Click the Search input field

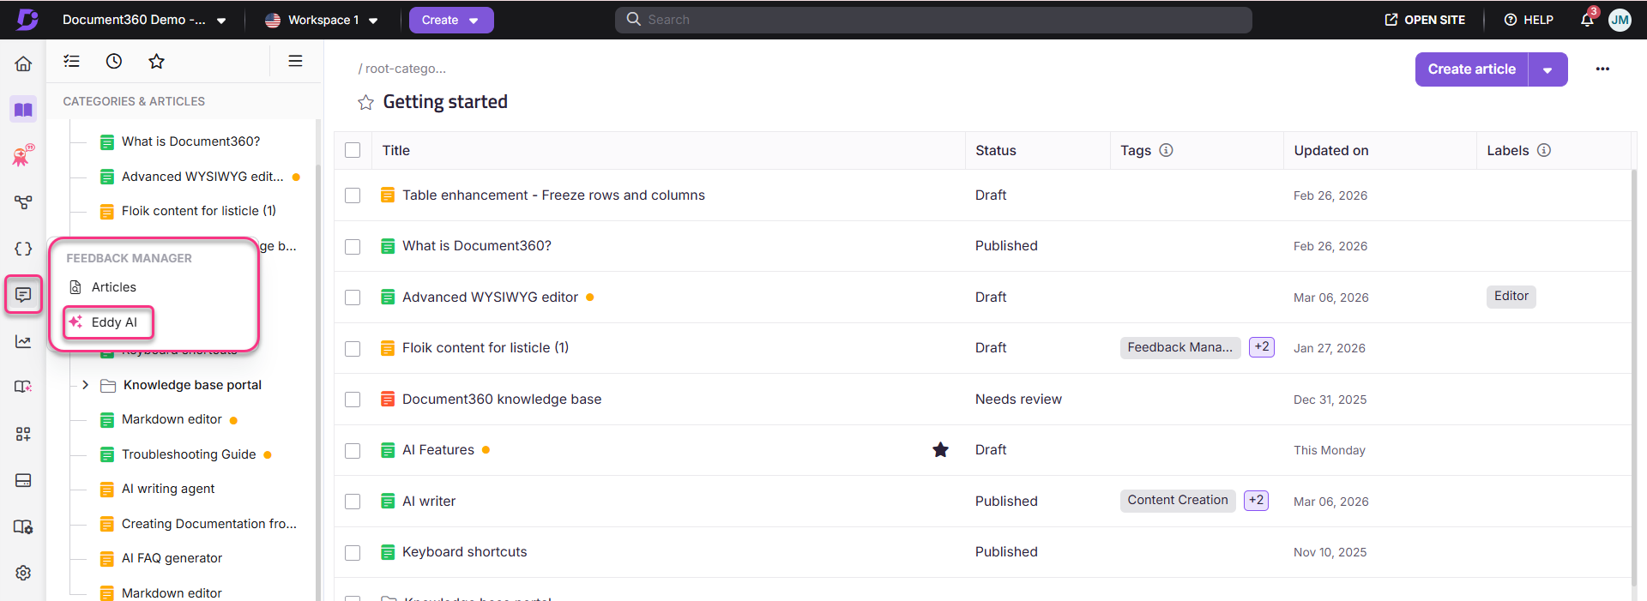[x=933, y=20]
